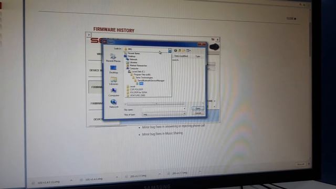
Task: Open Files of type combo box
Action: 164,114
